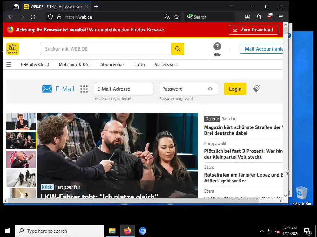Toggle password visibility eye icon

tap(210, 89)
